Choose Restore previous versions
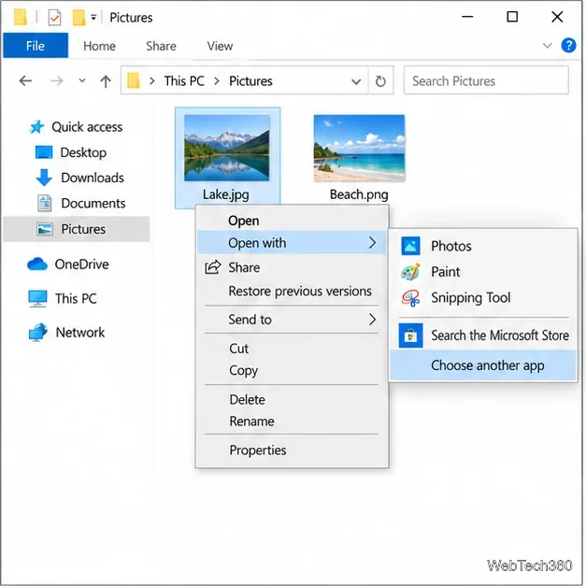The height and width of the screenshot is (586, 586). coord(292,292)
